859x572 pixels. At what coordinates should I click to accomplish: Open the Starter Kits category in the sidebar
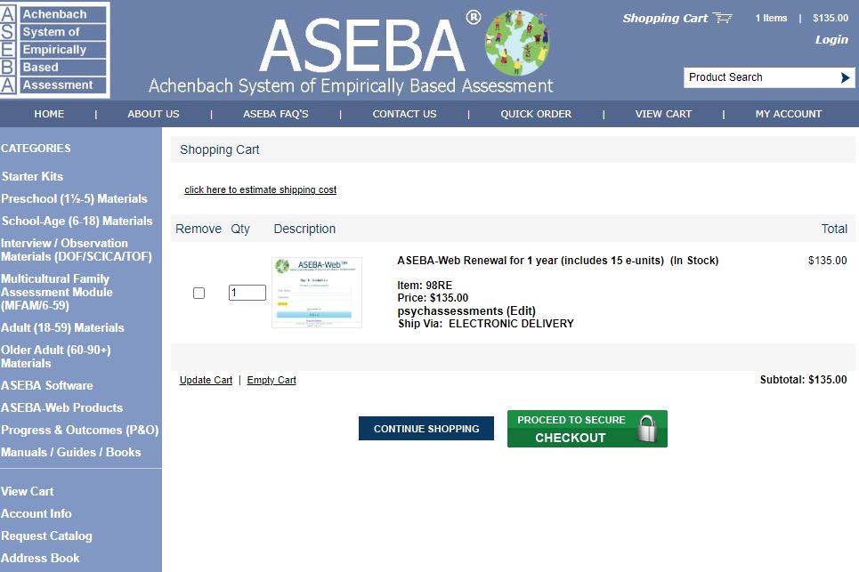coord(33,176)
